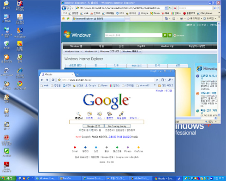The image size is (226, 181).
Task: Select 새로운 모양 tab on IE page
Action: pos(75,66)
